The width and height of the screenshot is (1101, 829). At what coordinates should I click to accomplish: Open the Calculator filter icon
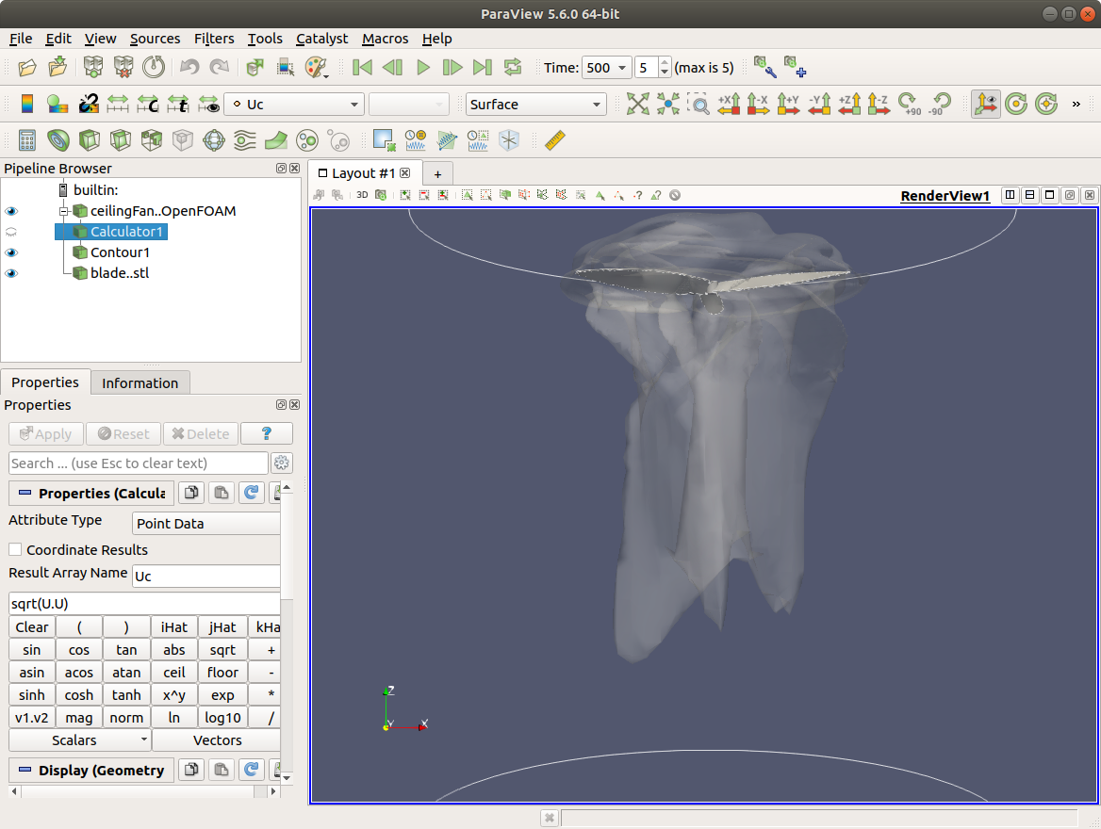coord(26,140)
